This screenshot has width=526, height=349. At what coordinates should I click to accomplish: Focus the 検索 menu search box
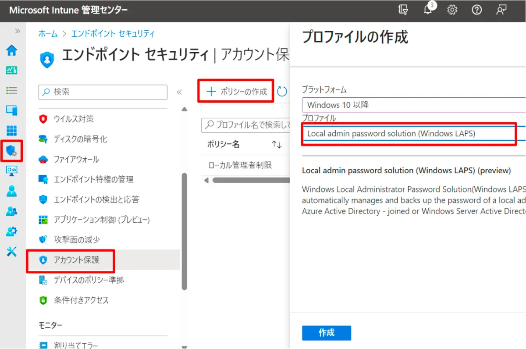(103, 92)
